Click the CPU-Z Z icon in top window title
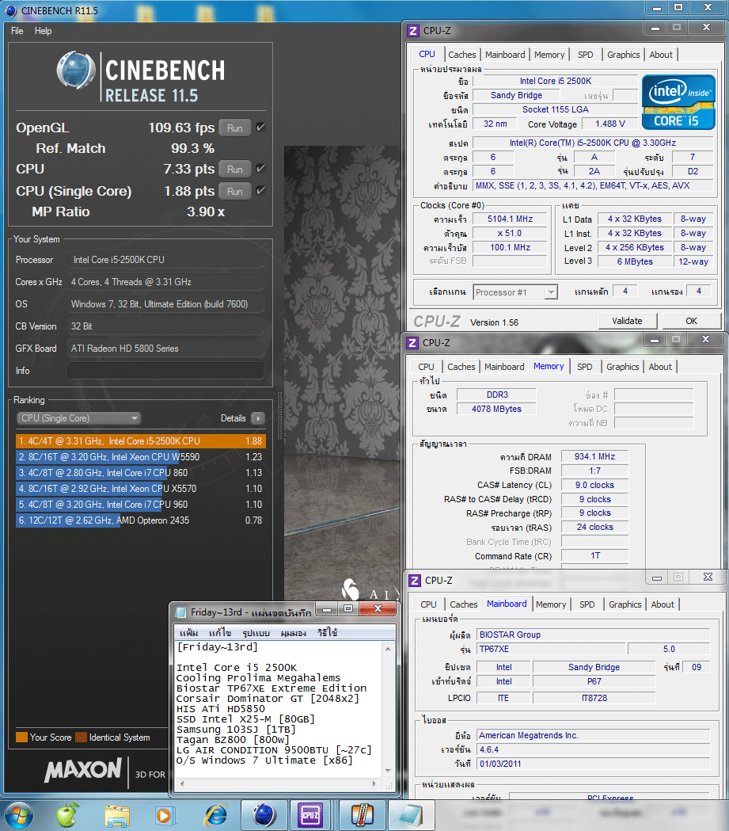 [413, 31]
